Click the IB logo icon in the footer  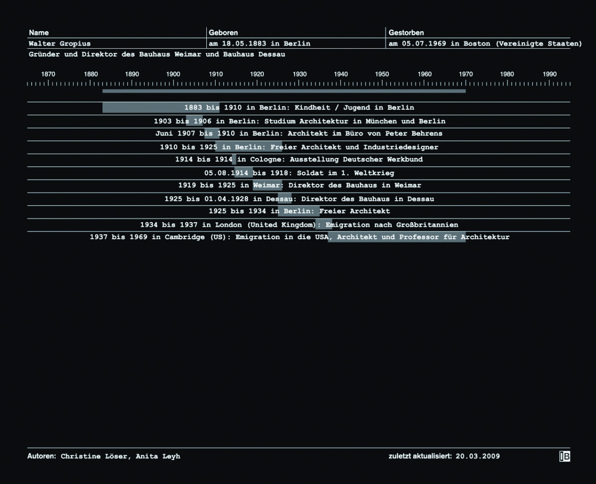[565, 456]
